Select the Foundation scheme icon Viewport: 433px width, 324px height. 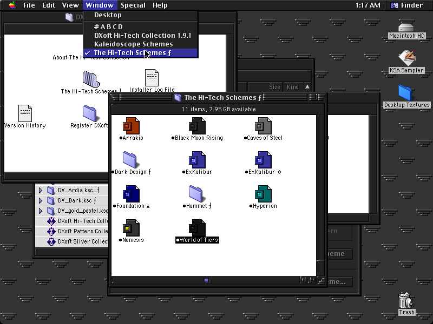[x=131, y=194]
